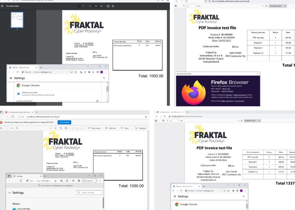Viewport: 295px width, 210px height.
Task: Zoom in with plus in Edge PDF toolbar
Action: tap(56, 128)
